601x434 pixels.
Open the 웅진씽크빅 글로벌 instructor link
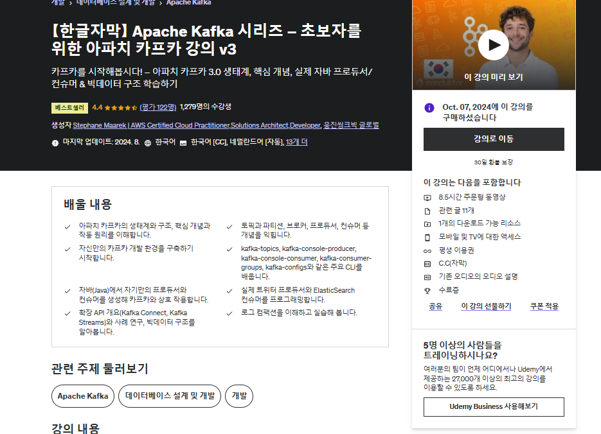351,125
